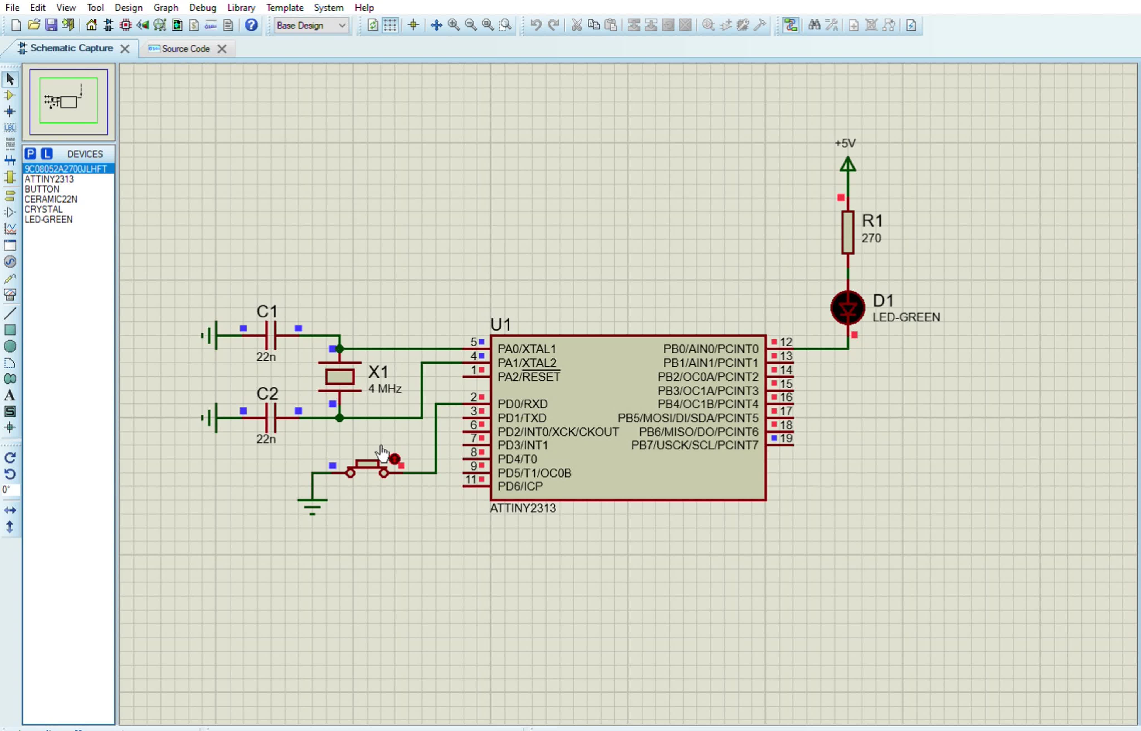Open the Library menu
The height and width of the screenshot is (731, 1141).
point(240,8)
